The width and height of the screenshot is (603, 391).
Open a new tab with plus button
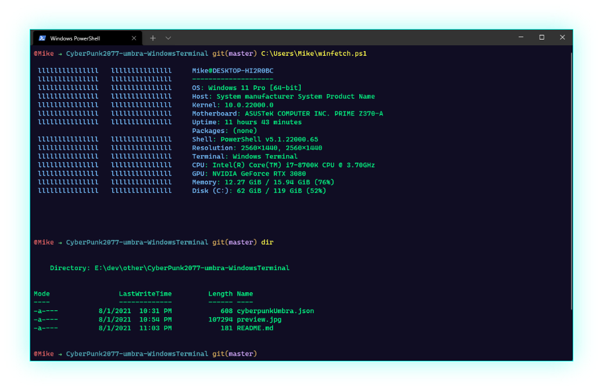(x=153, y=38)
